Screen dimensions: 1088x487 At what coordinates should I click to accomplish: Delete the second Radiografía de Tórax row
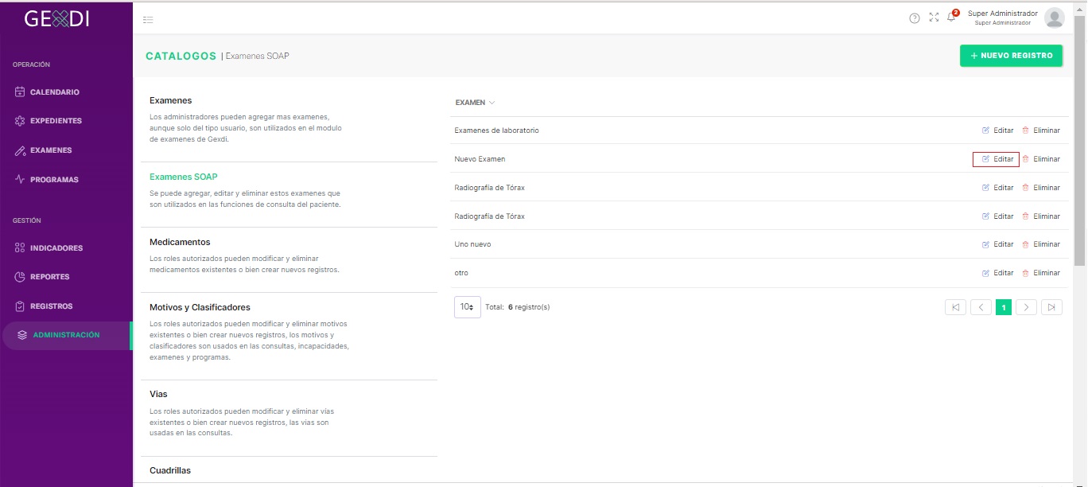point(1041,216)
